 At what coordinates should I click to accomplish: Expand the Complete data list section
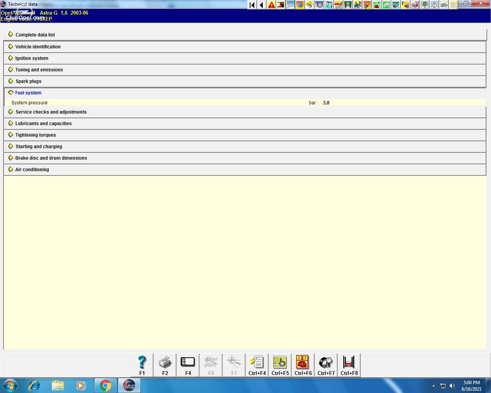coord(245,35)
